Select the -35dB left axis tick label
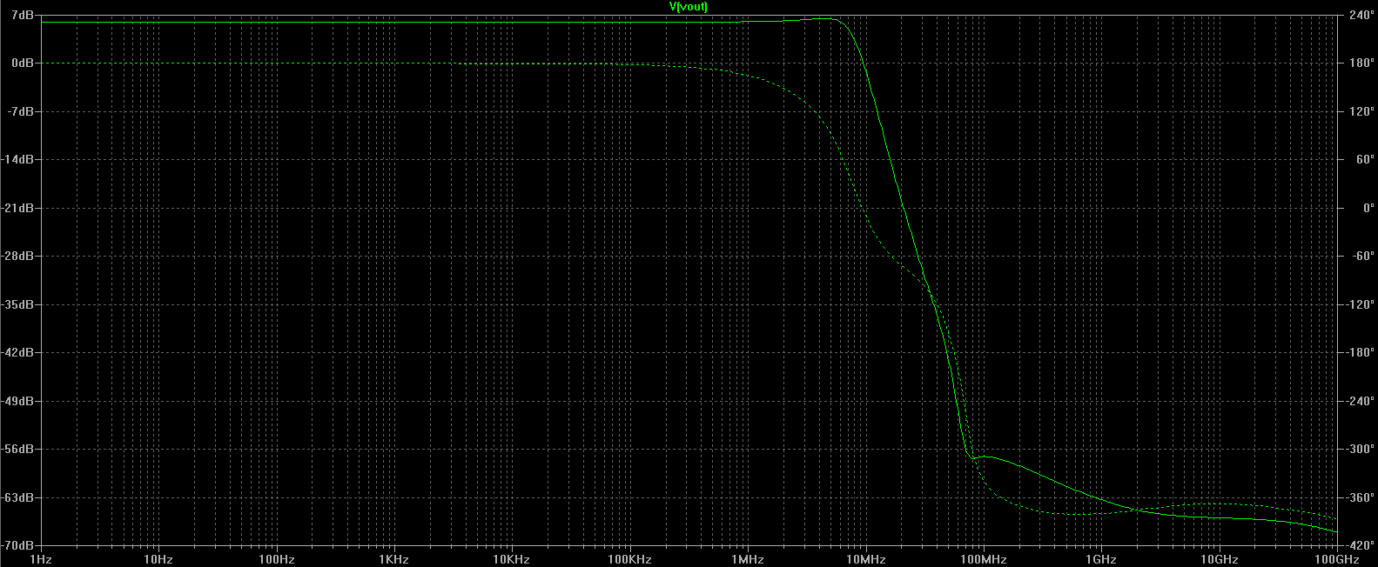The width and height of the screenshot is (1378, 567). pyautogui.click(x=19, y=304)
